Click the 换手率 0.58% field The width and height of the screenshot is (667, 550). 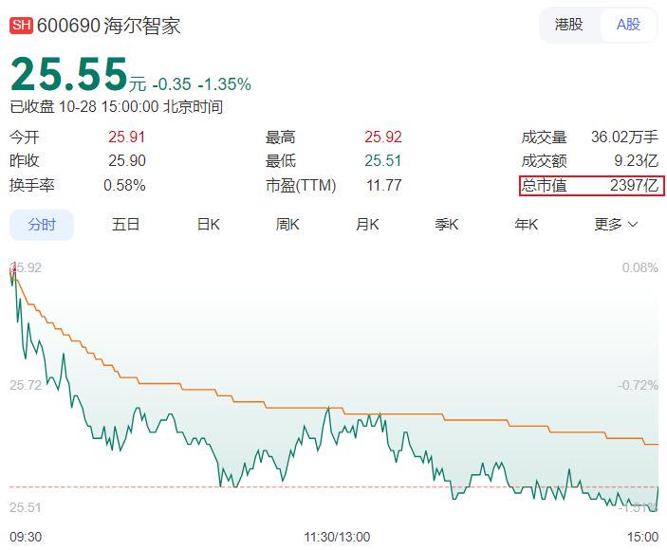[77, 186]
